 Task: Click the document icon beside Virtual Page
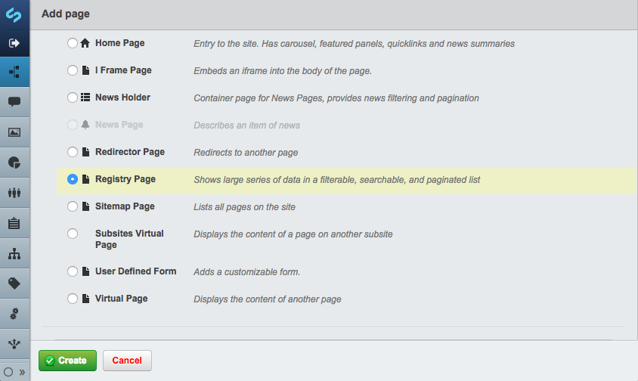(x=85, y=299)
